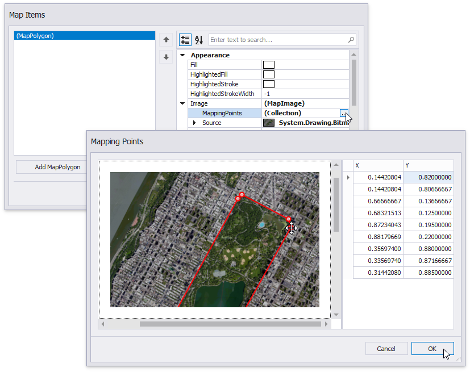Move item down with the down arrow

166,57
